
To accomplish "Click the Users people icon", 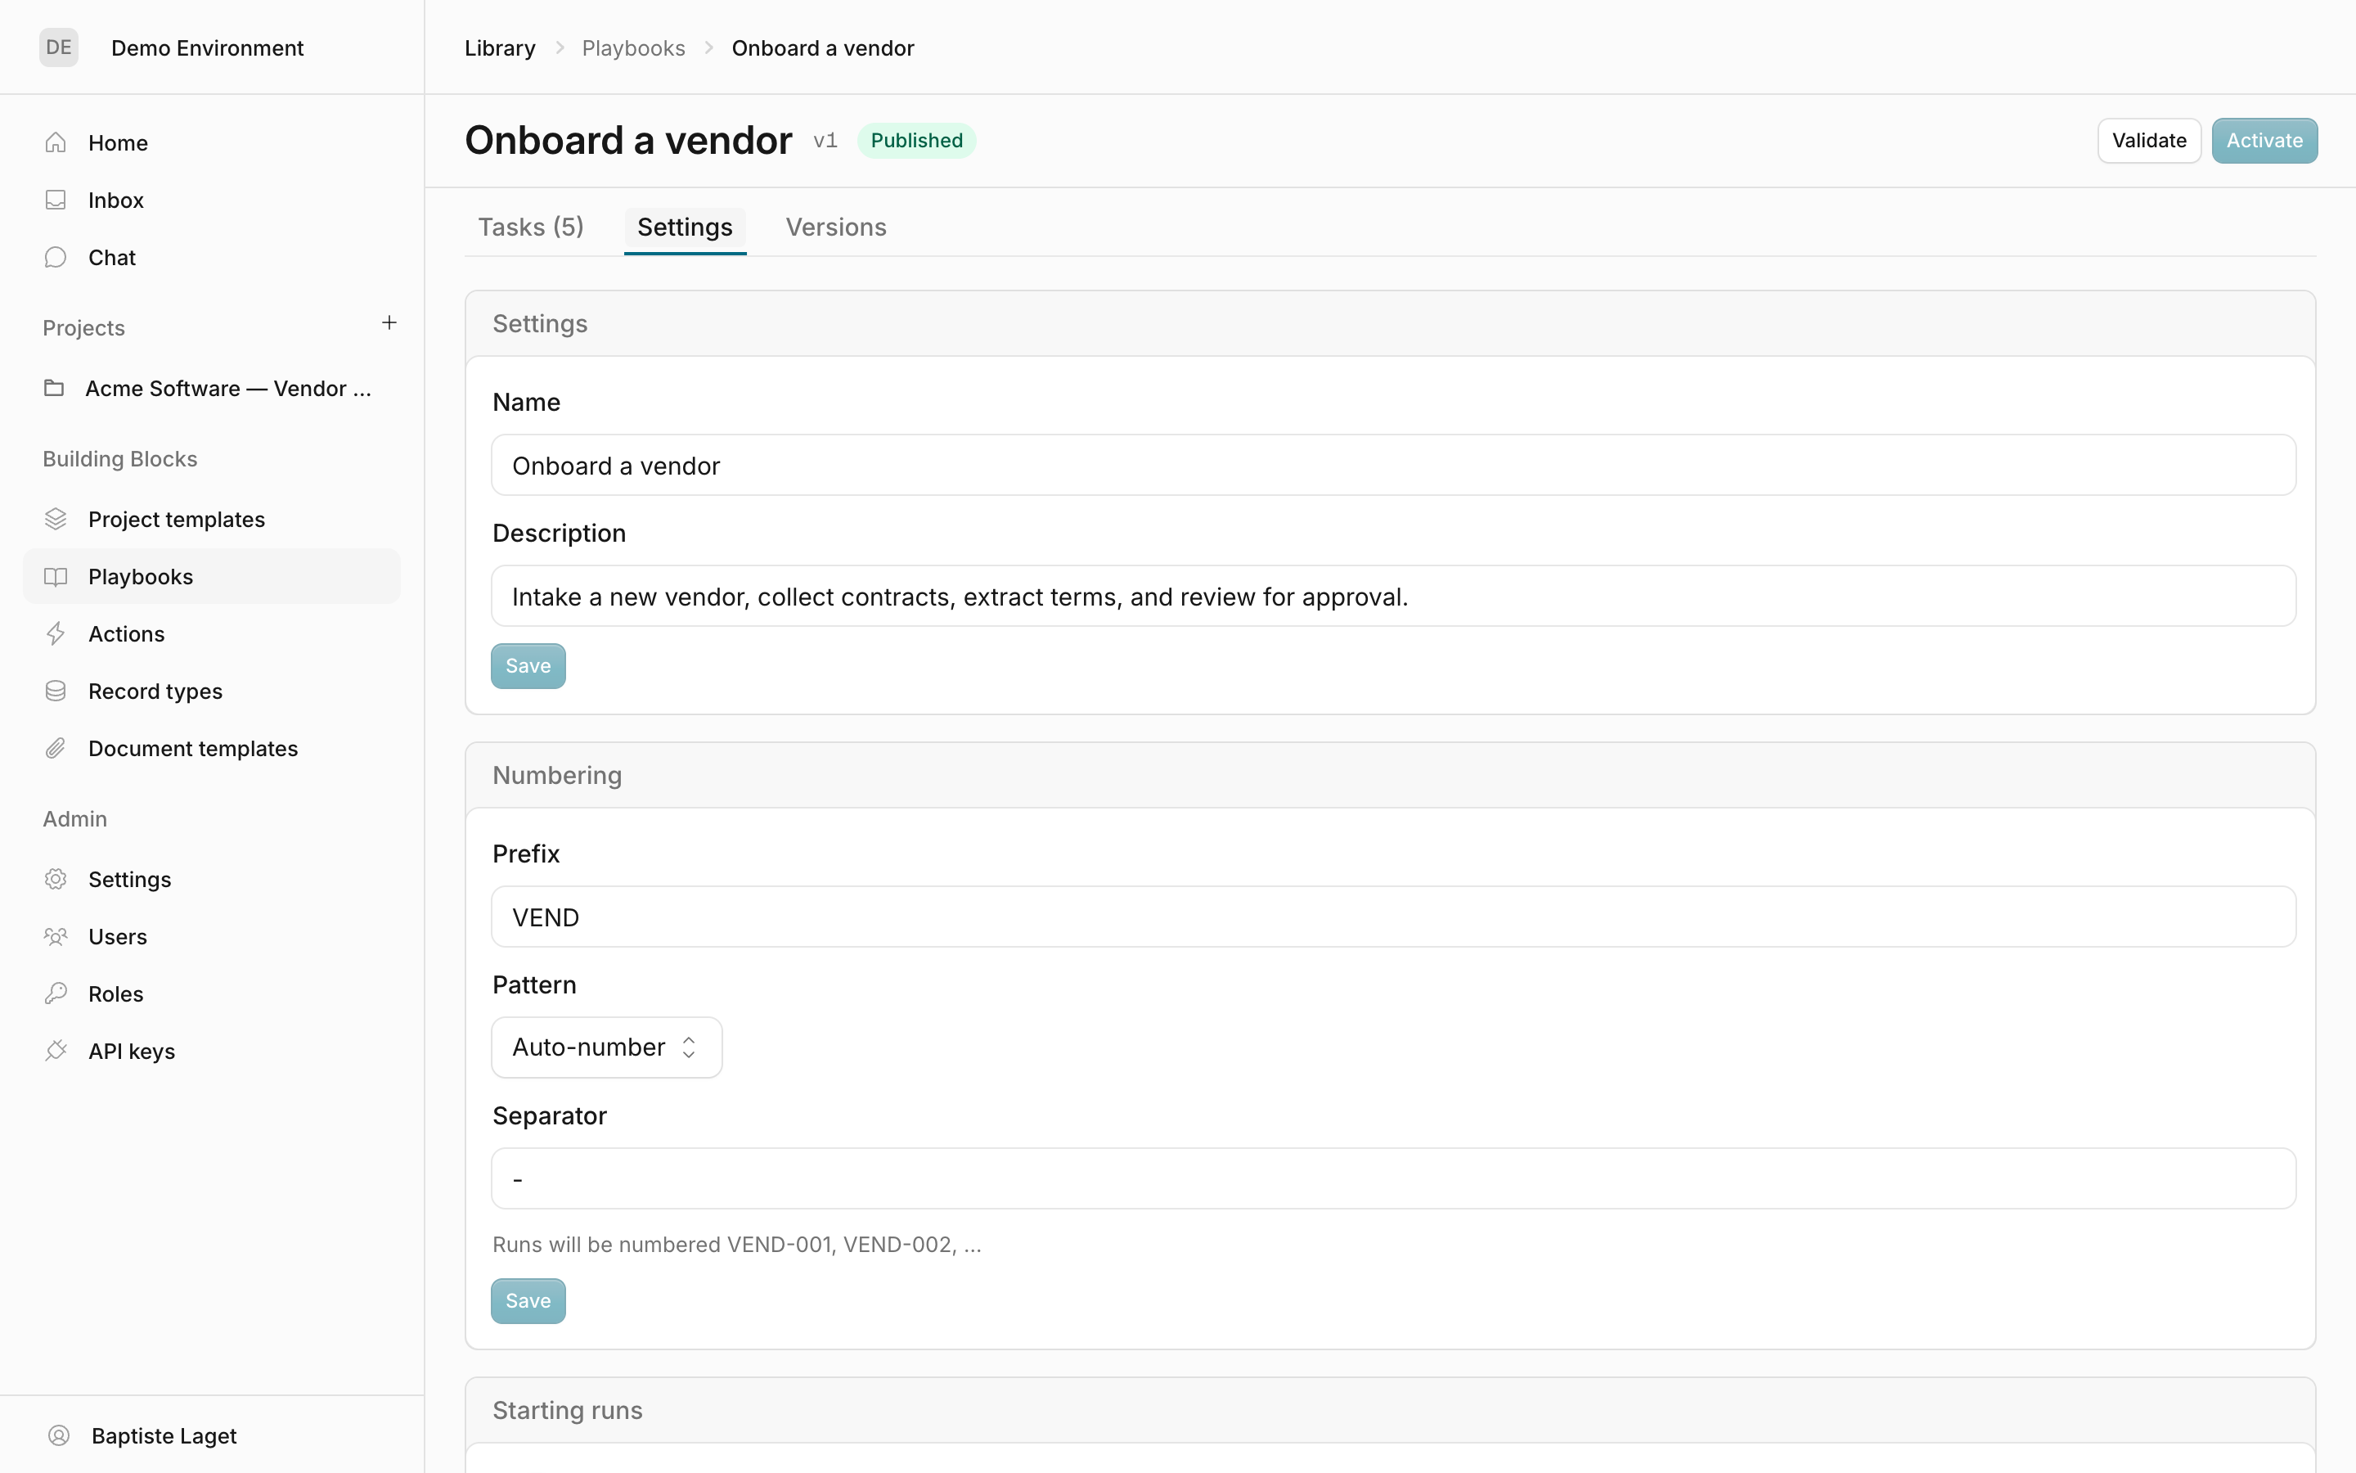I will click(x=56, y=936).
